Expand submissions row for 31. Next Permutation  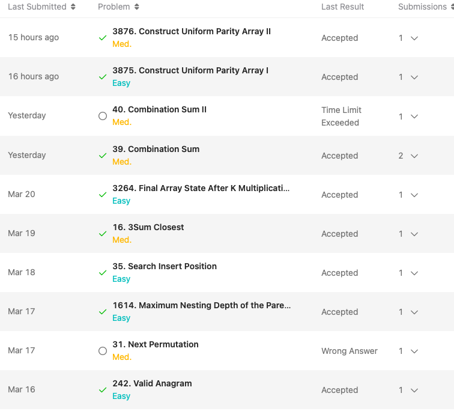[x=414, y=351]
